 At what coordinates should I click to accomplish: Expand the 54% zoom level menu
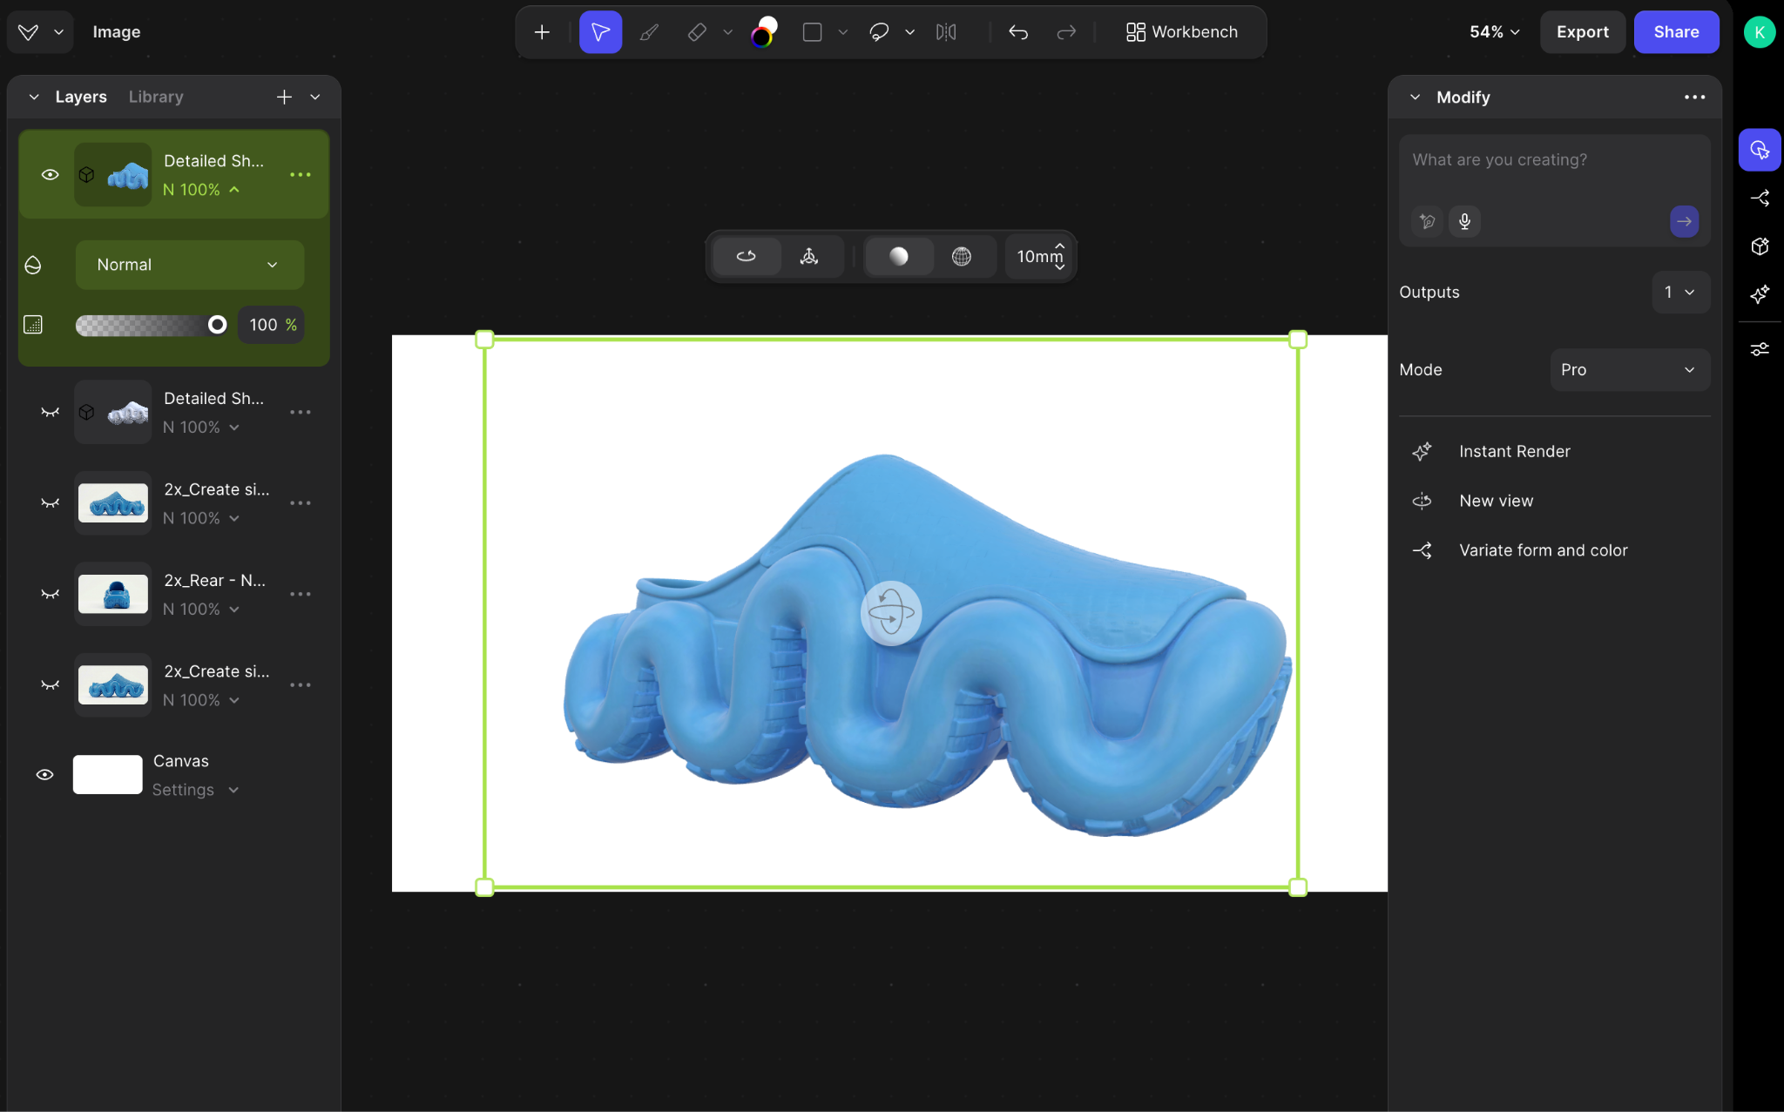pos(1495,32)
